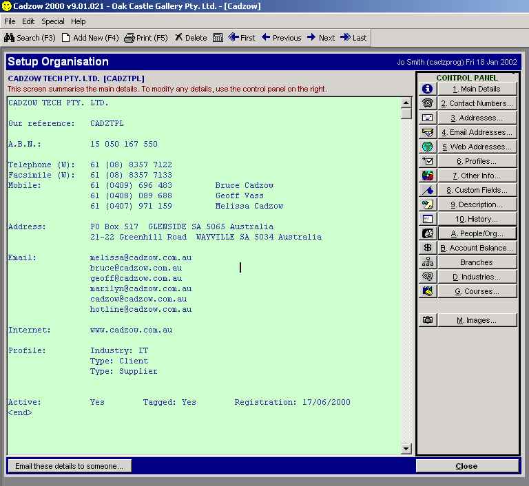Click the Other Info colored icon

pyautogui.click(x=428, y=176)
